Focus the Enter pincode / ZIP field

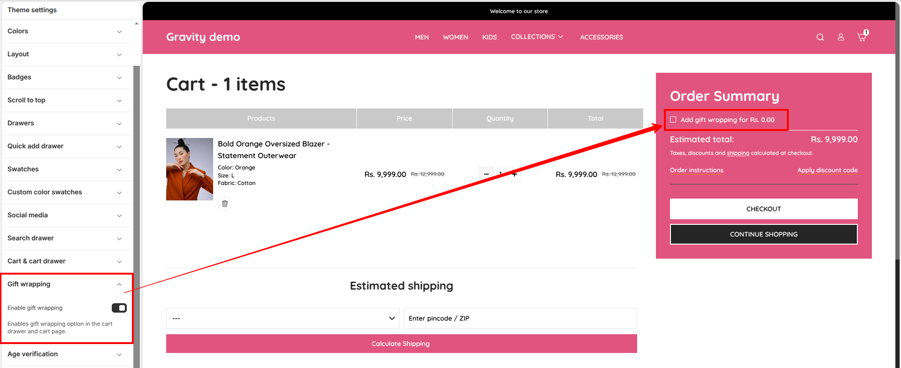tap(520, 318)
